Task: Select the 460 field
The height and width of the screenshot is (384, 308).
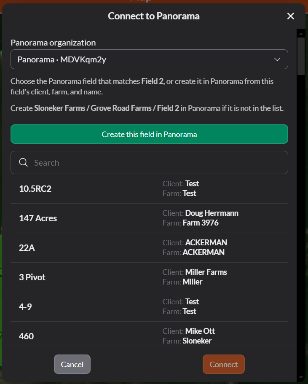Action: tap(149, 333)
